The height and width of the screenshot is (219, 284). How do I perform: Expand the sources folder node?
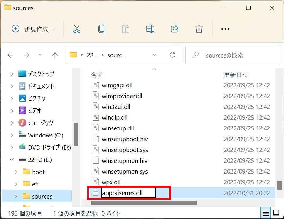pyautogui.click(x=16, y=196)
